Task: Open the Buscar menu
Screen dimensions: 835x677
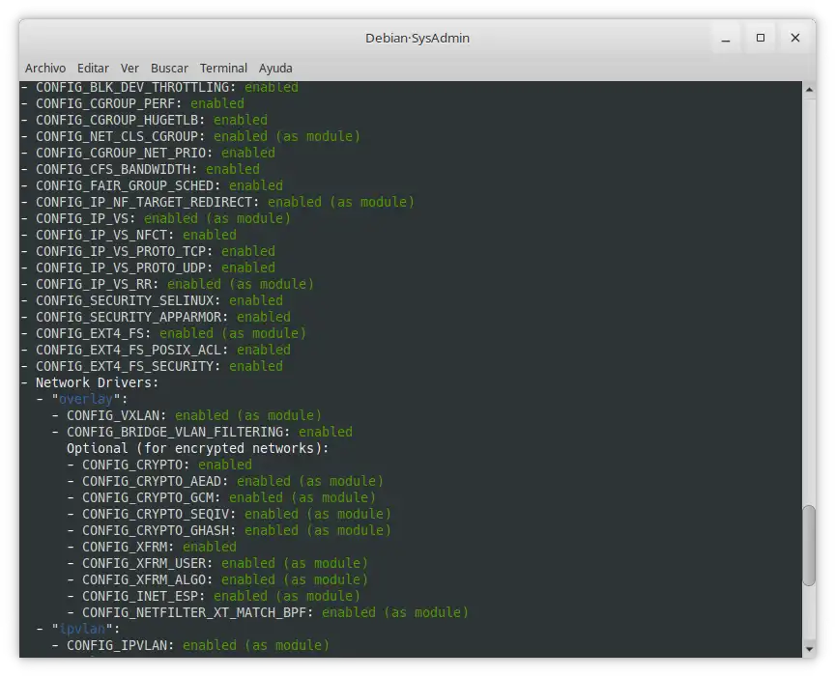Action: click(169, 69)
